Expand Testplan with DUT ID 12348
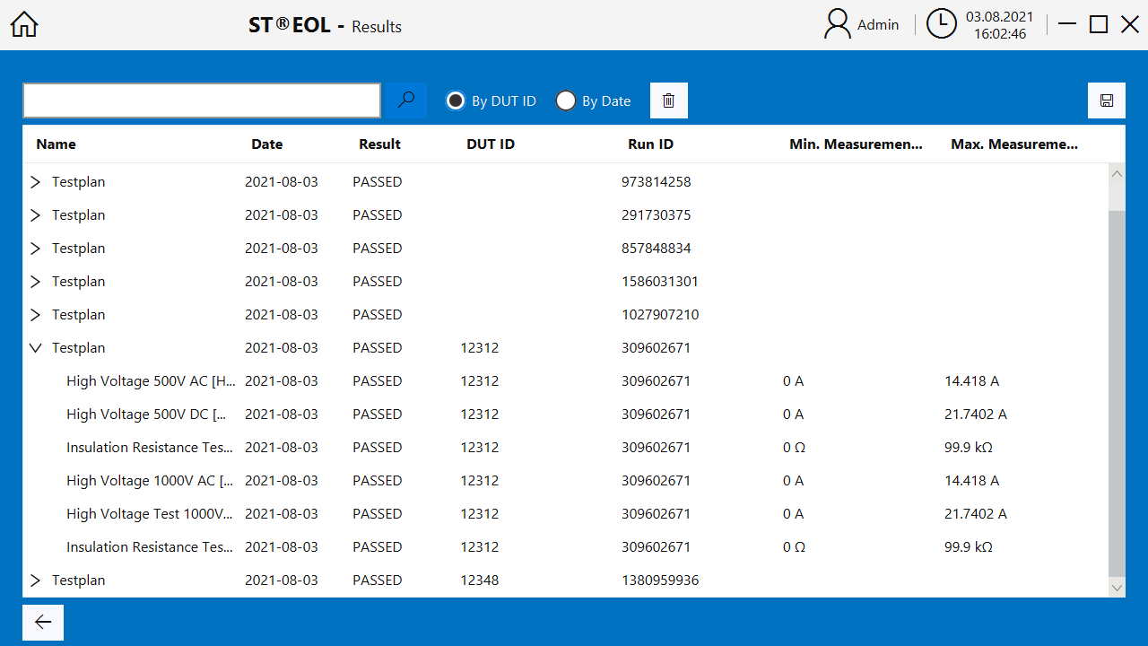Screen dimensions: 1148x646 [36, 581]
